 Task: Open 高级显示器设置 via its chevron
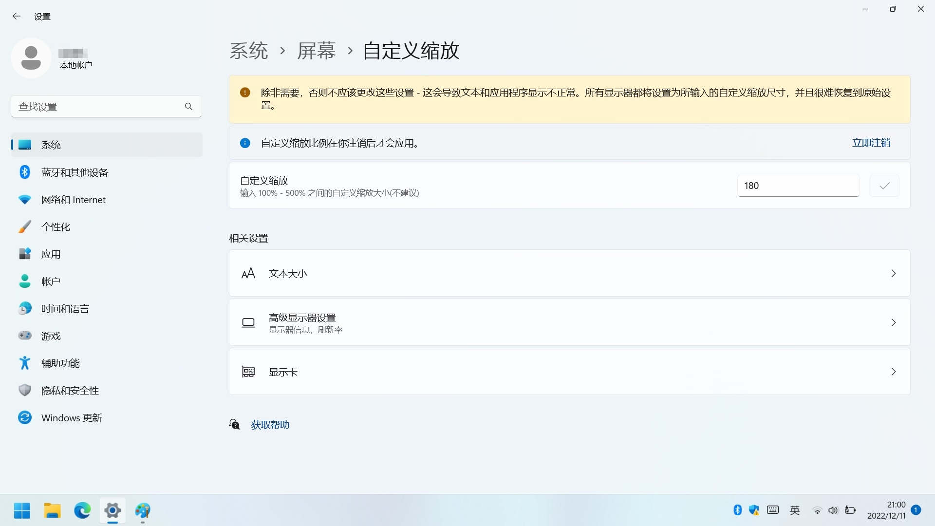(x=893, y=322)
